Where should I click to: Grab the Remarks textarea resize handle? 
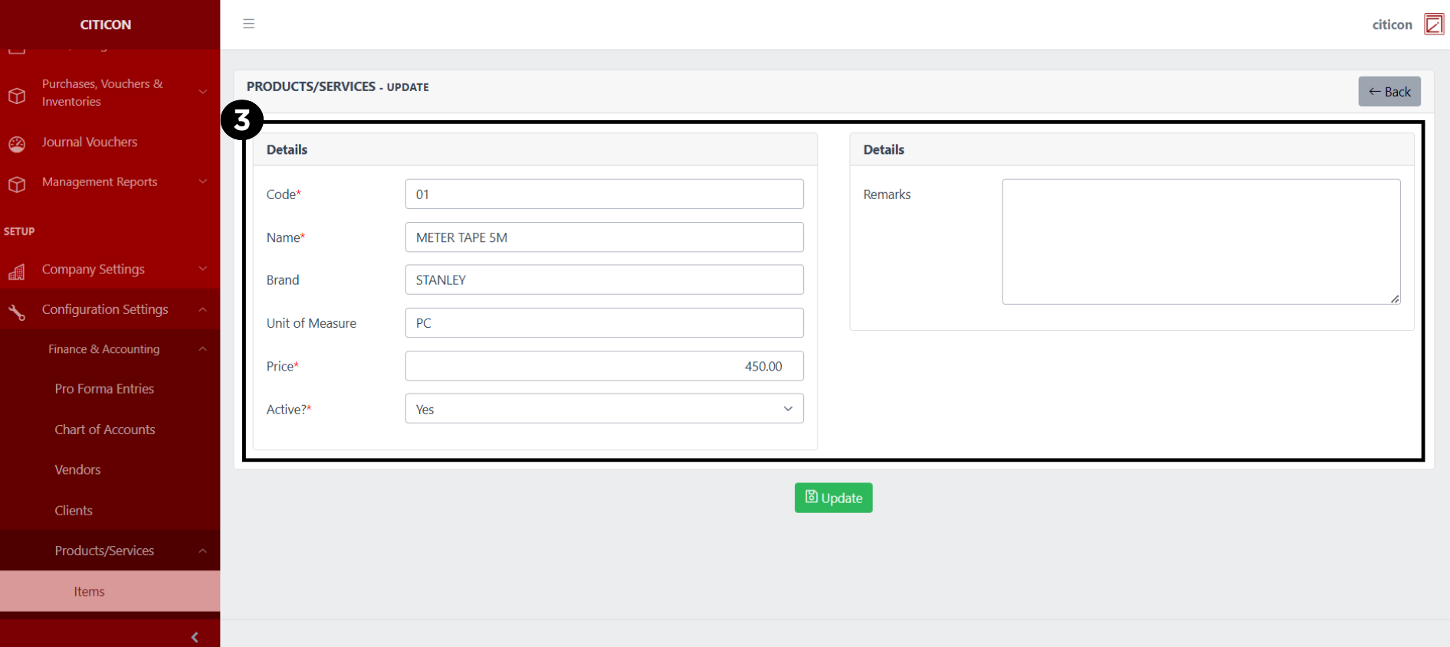click(x=1395, y=299)
